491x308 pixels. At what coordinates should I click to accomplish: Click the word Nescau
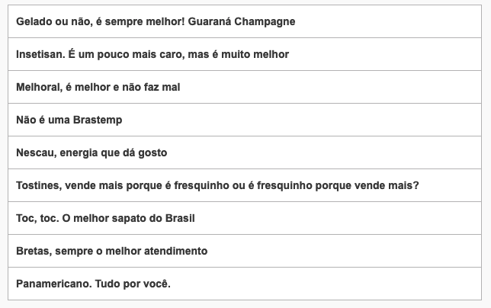pos(37,152)
